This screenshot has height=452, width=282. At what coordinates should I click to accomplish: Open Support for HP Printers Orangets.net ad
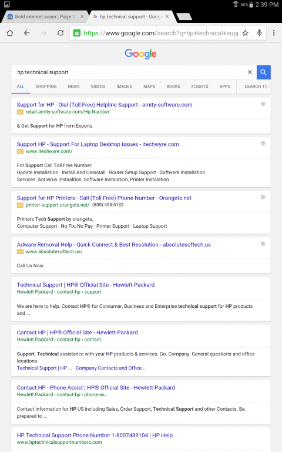[104, 198]
